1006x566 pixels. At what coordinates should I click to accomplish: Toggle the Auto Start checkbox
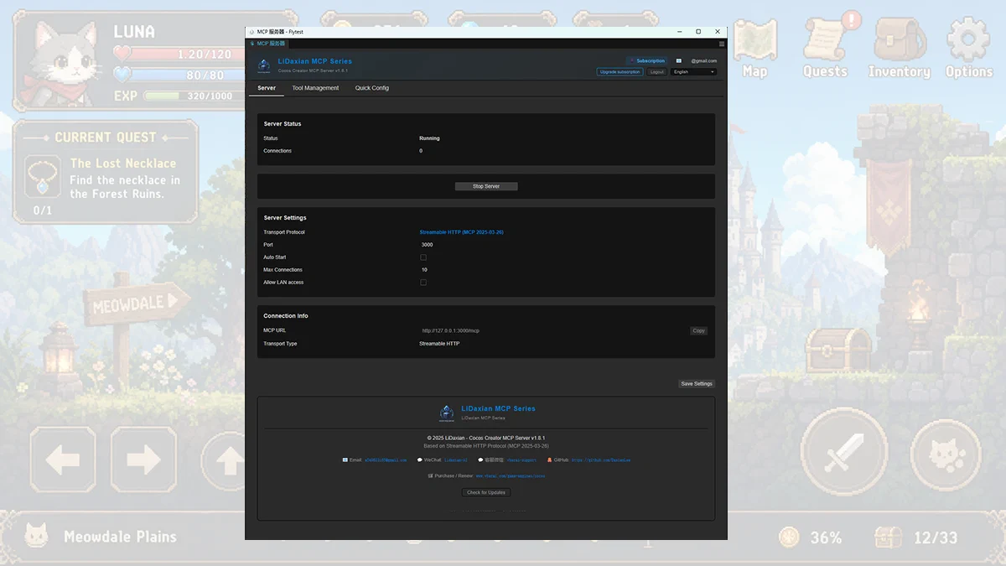423,257
